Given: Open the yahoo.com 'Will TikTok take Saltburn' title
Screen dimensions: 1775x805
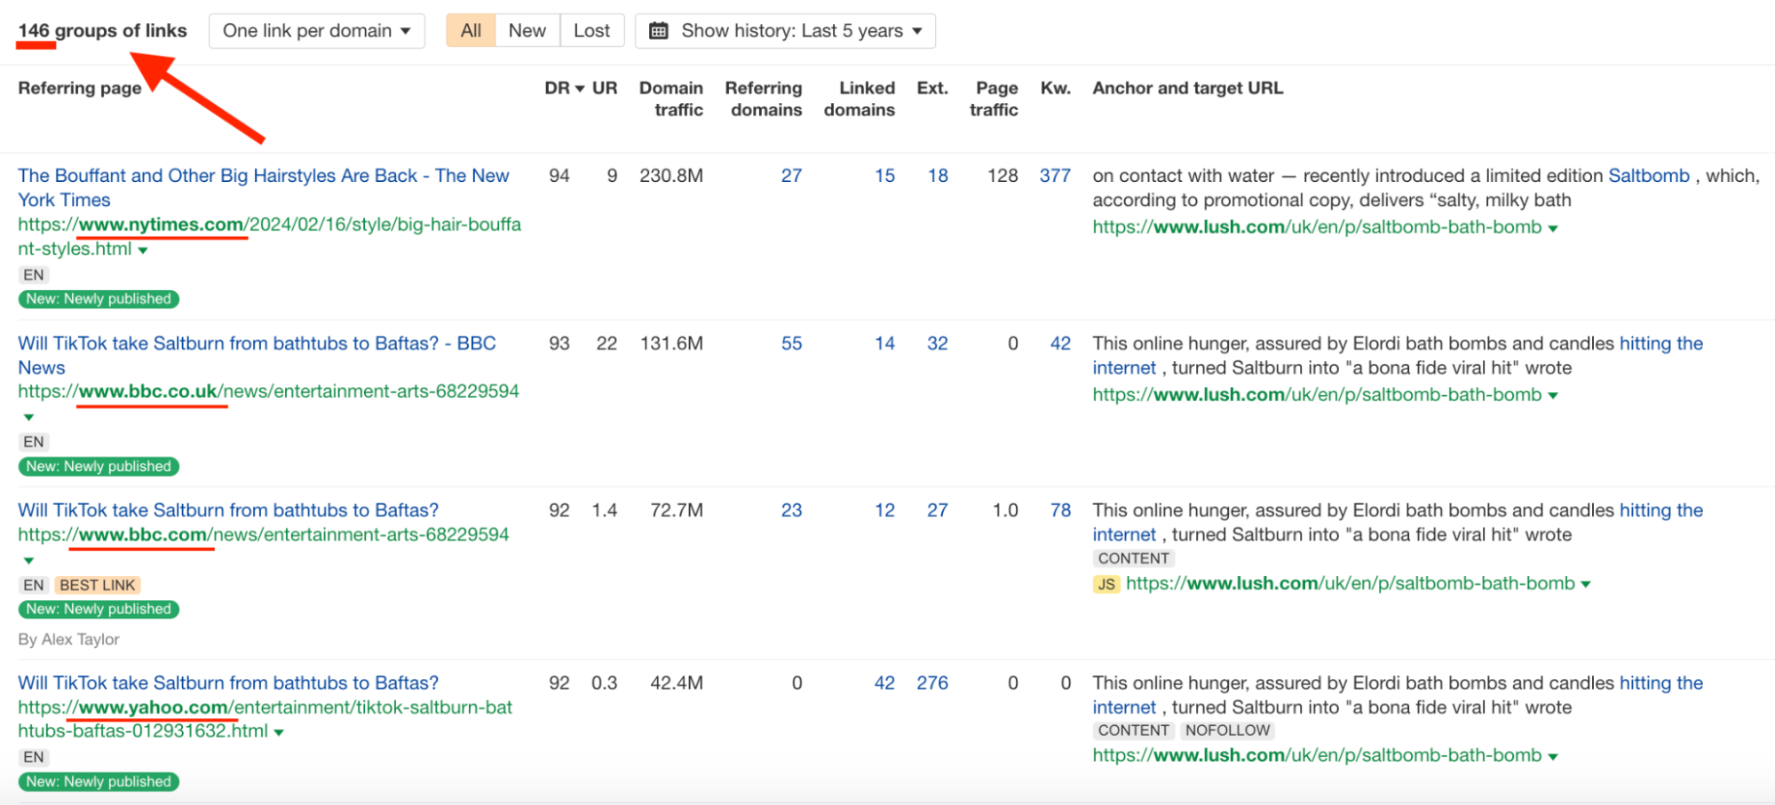Looking at the screenshot, I should pos(228,683).
